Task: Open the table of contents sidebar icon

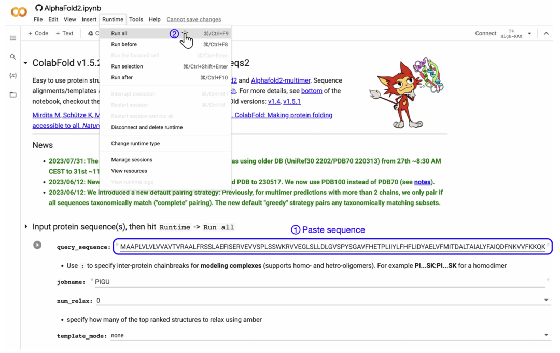Action: (x=13, y=38)
